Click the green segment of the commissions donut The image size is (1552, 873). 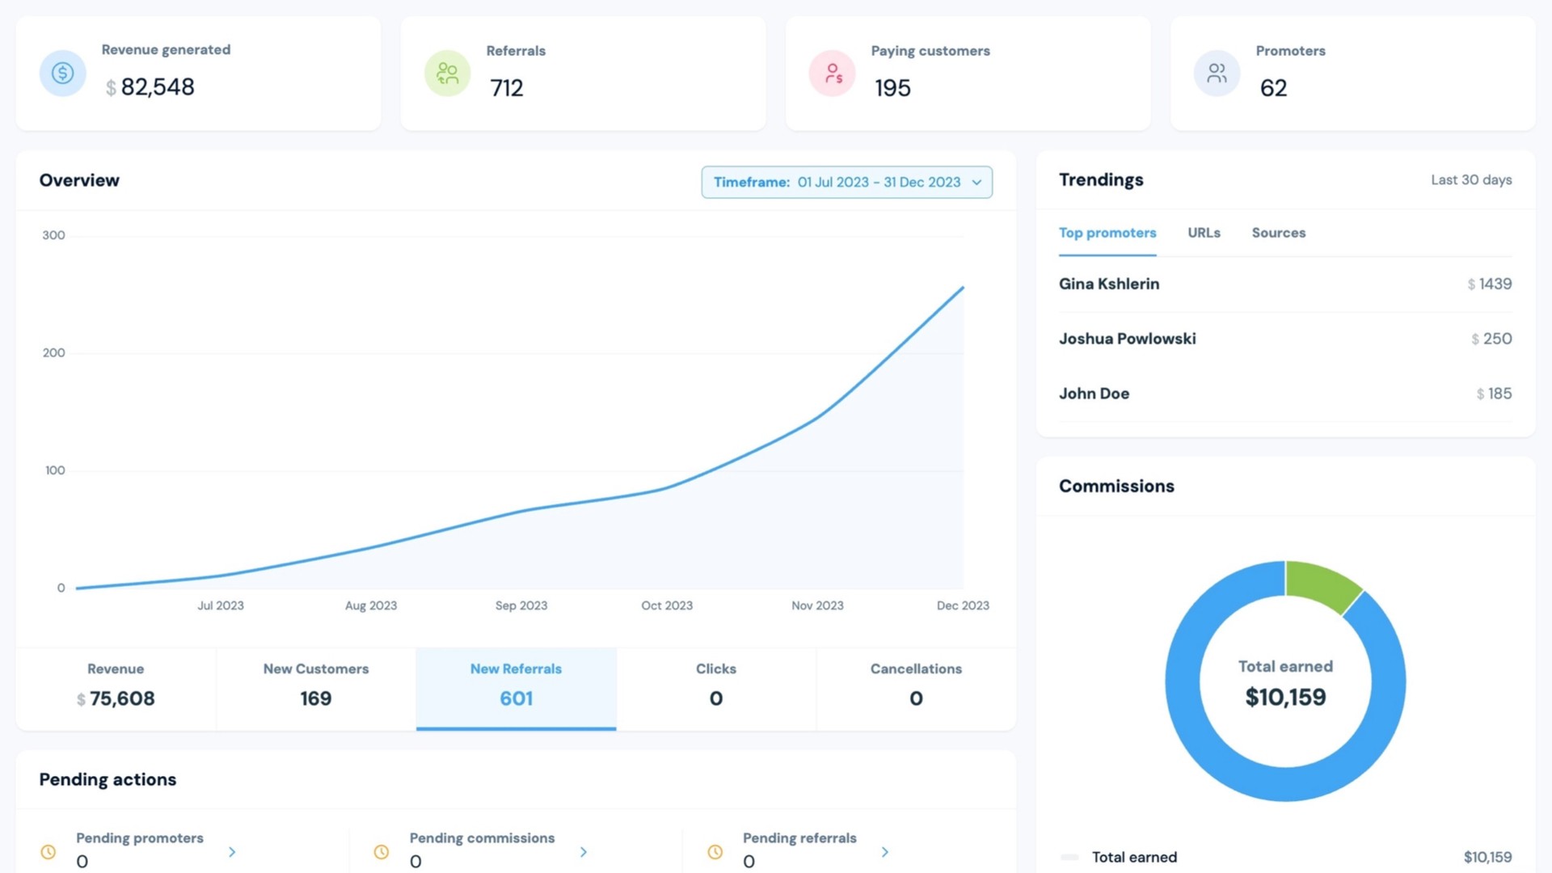(x=1322, y=584)
